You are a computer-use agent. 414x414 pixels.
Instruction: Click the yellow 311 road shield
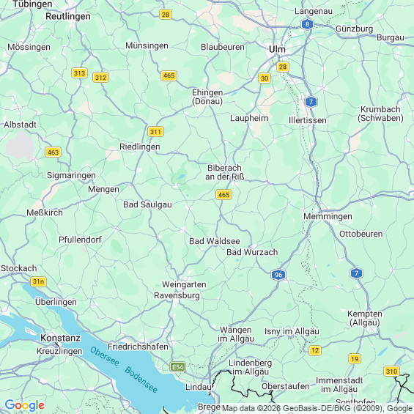(x=155, y=131)
